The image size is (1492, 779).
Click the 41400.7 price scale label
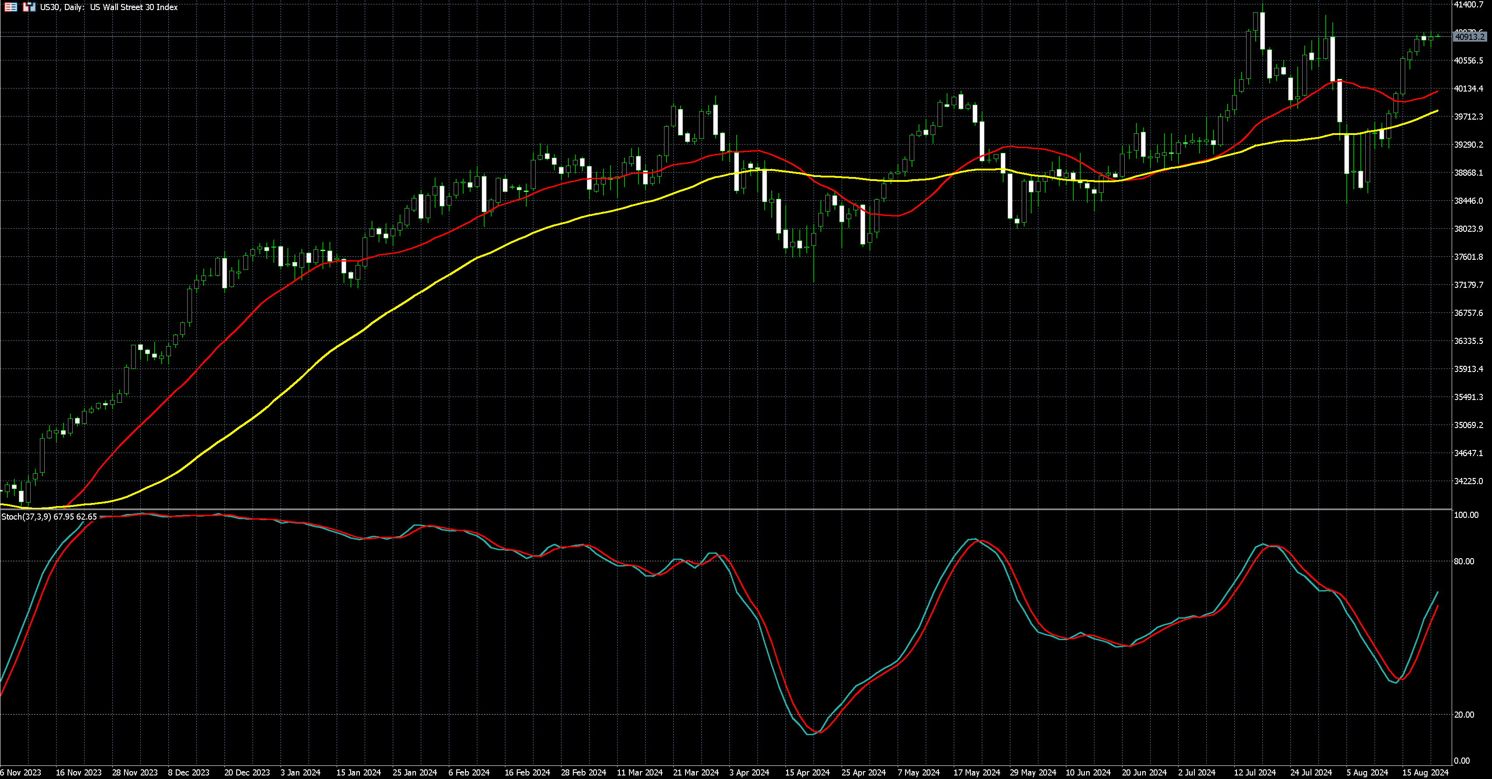pos(1469,5)
